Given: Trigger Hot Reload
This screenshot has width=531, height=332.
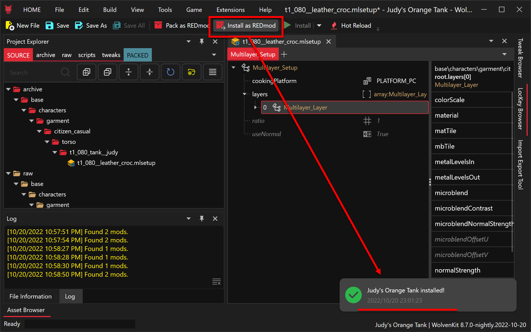Looking at the screenshot, I should pos(351,25).
